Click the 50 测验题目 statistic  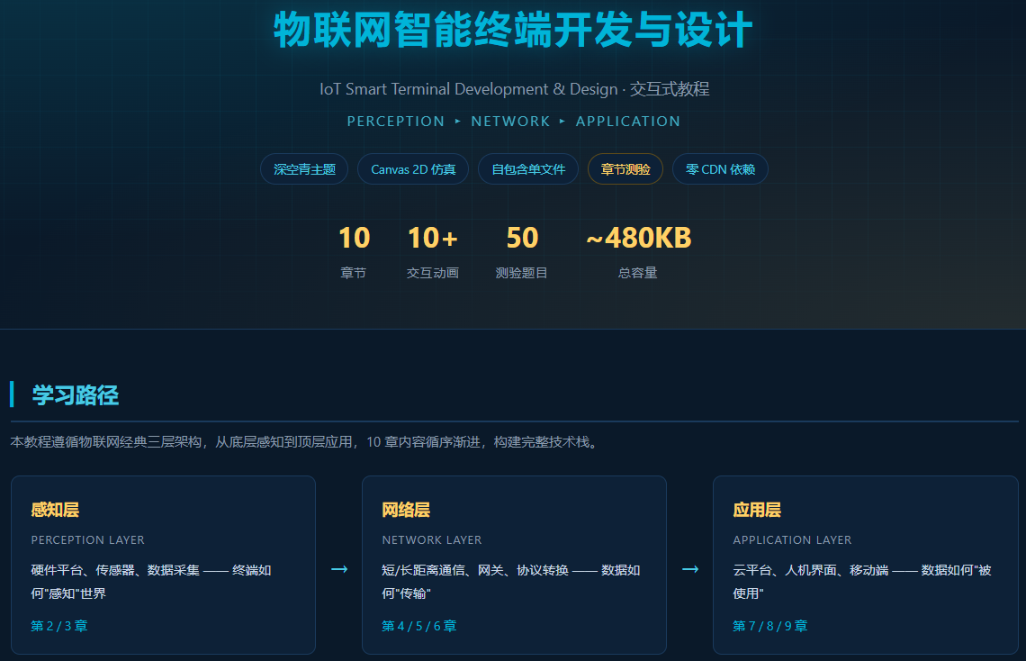(521, 252)
